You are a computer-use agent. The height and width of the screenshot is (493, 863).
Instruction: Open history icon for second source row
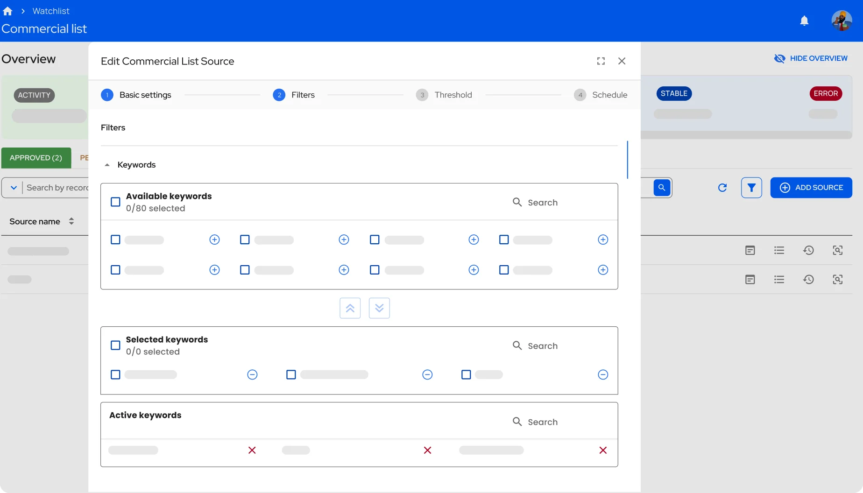tap(808, 279)
